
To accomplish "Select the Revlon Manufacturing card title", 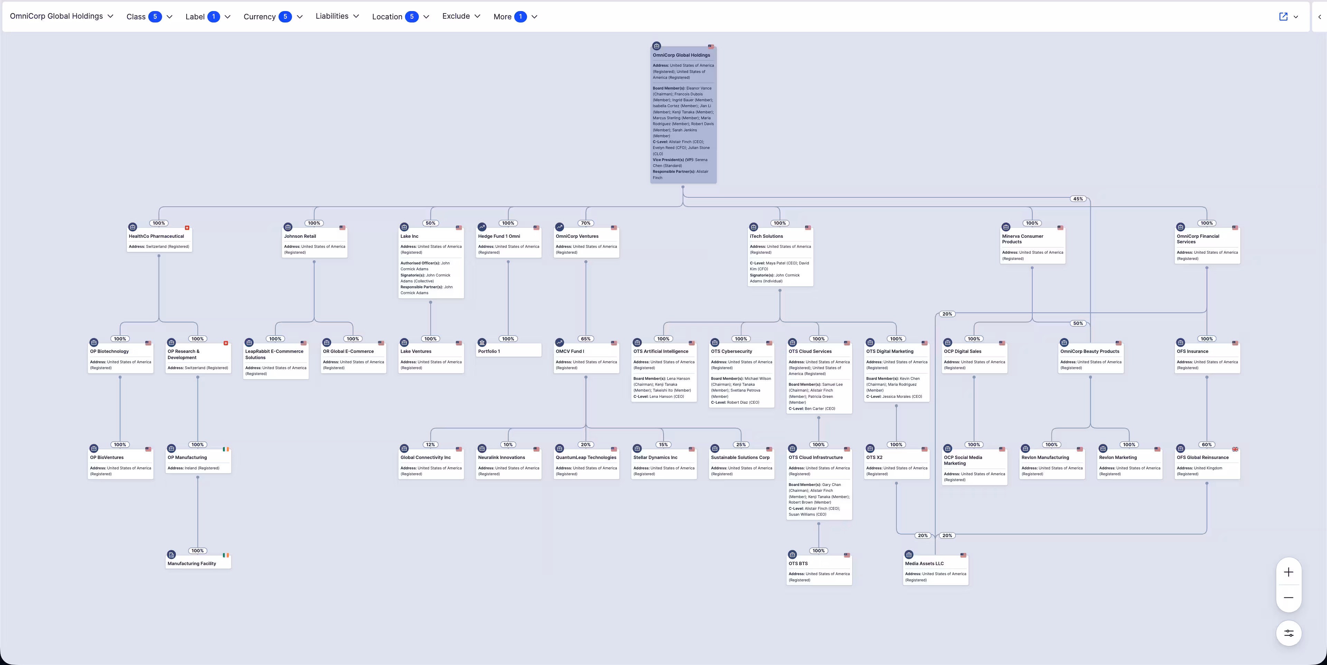I will click(1045, 457).
